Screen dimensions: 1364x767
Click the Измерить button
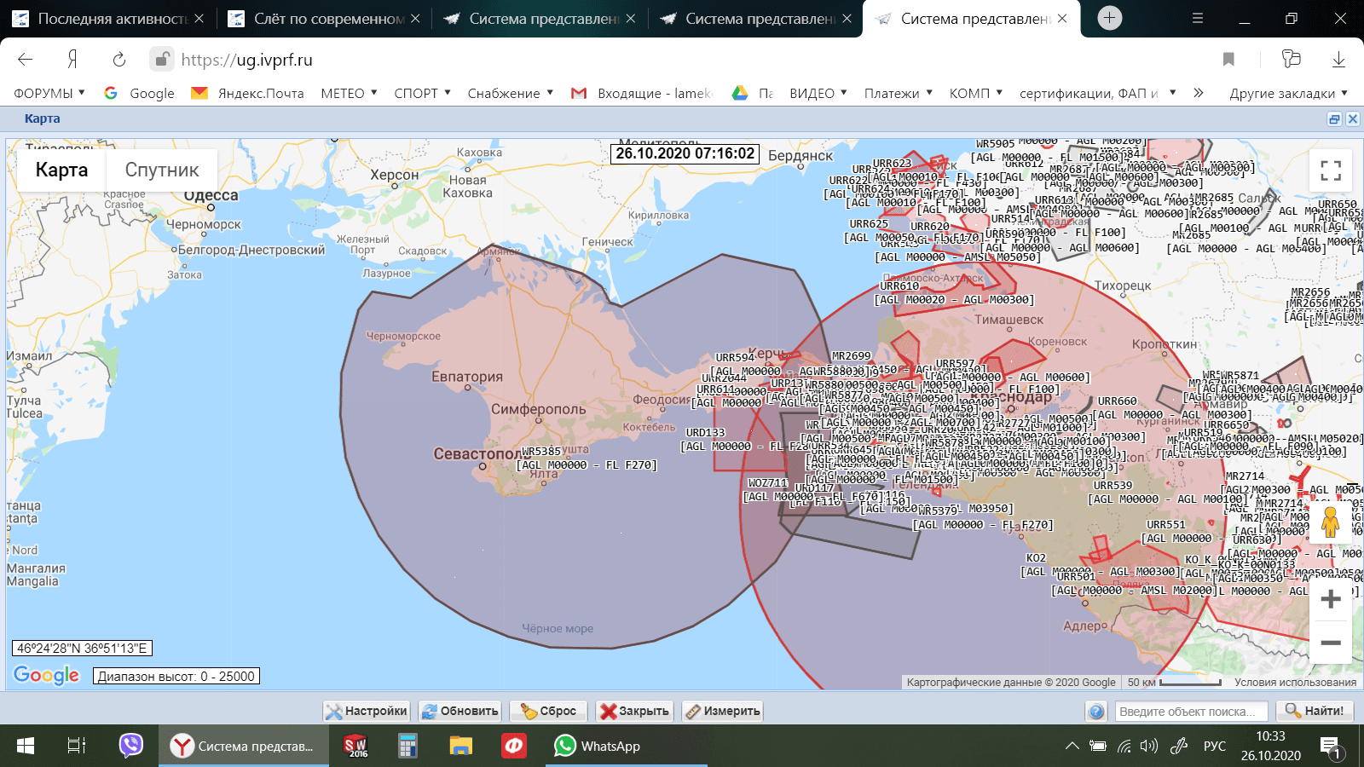[722, 711]
